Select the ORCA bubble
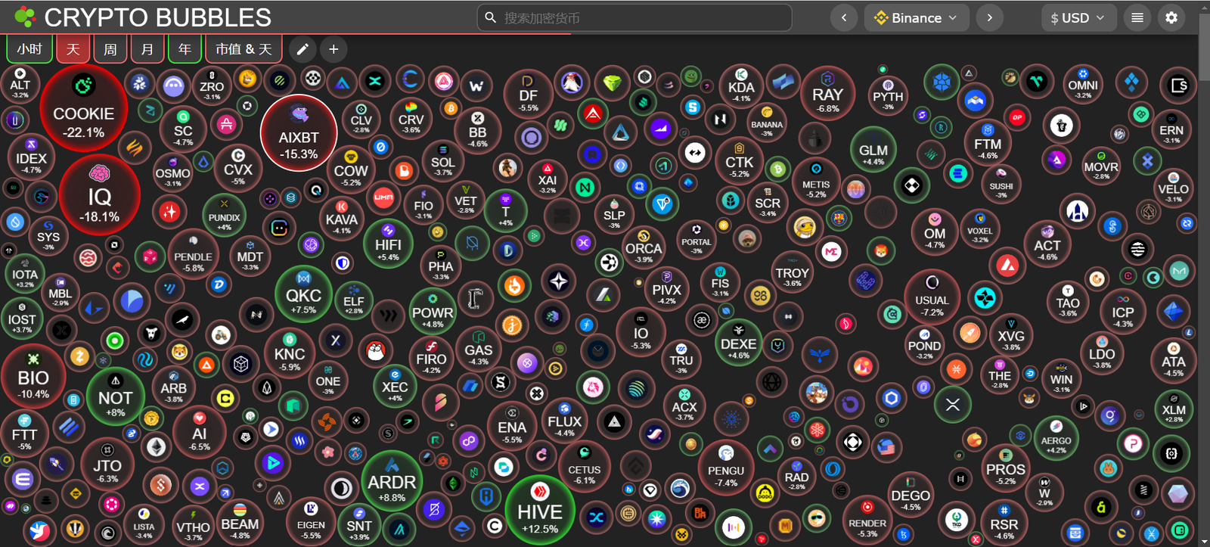Viewport: 1210px width, 547px height. click(x=644, y=247)
